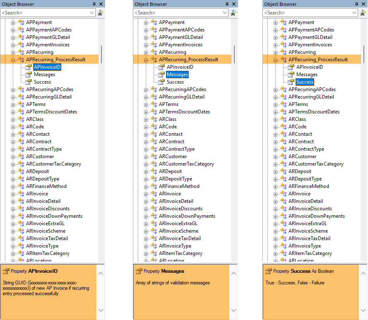Select ARInvoiceExtraGL in right panel
Screen dimensions: 368x320
click(308, 224)
